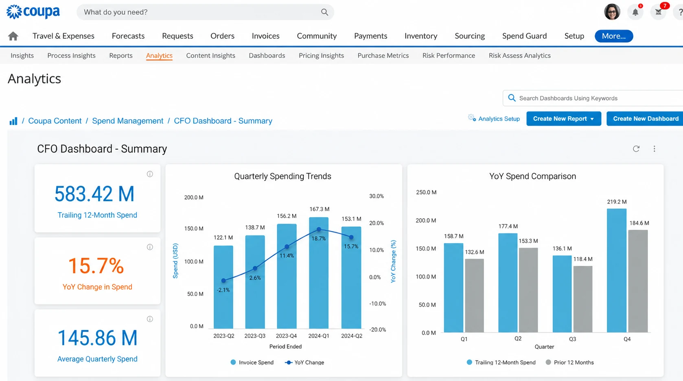The image size is (683, 381).
Task: Open the messages envelope icon
Action: point(658,12)
